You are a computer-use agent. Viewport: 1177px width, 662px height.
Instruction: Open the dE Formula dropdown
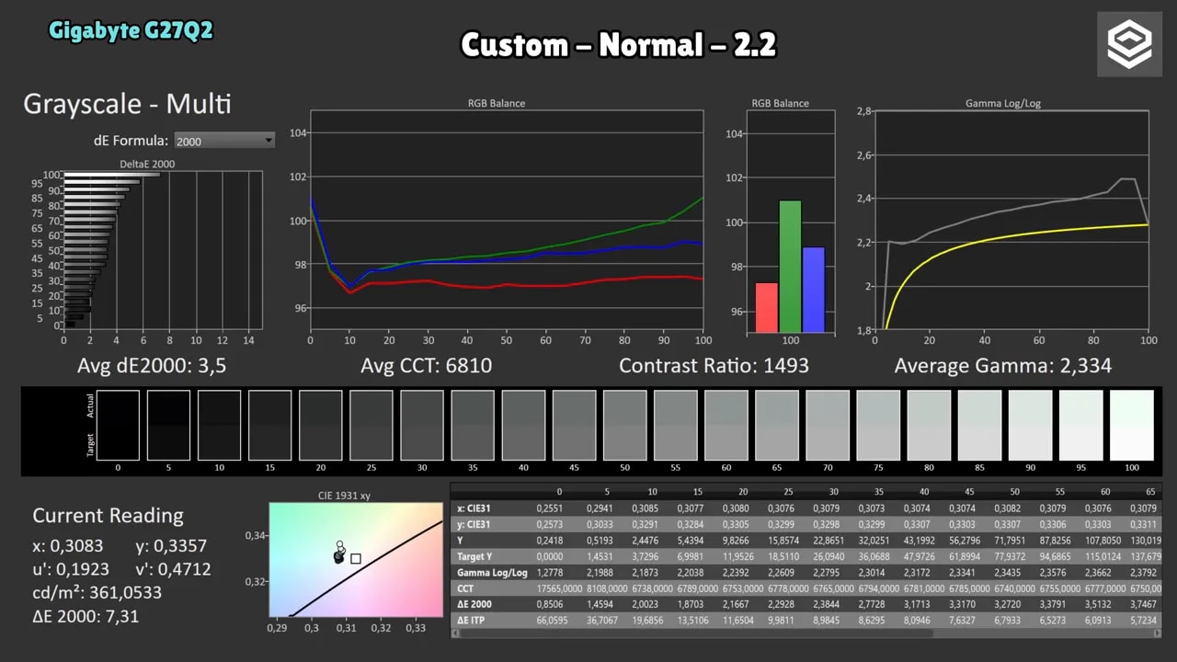[224, 141]
